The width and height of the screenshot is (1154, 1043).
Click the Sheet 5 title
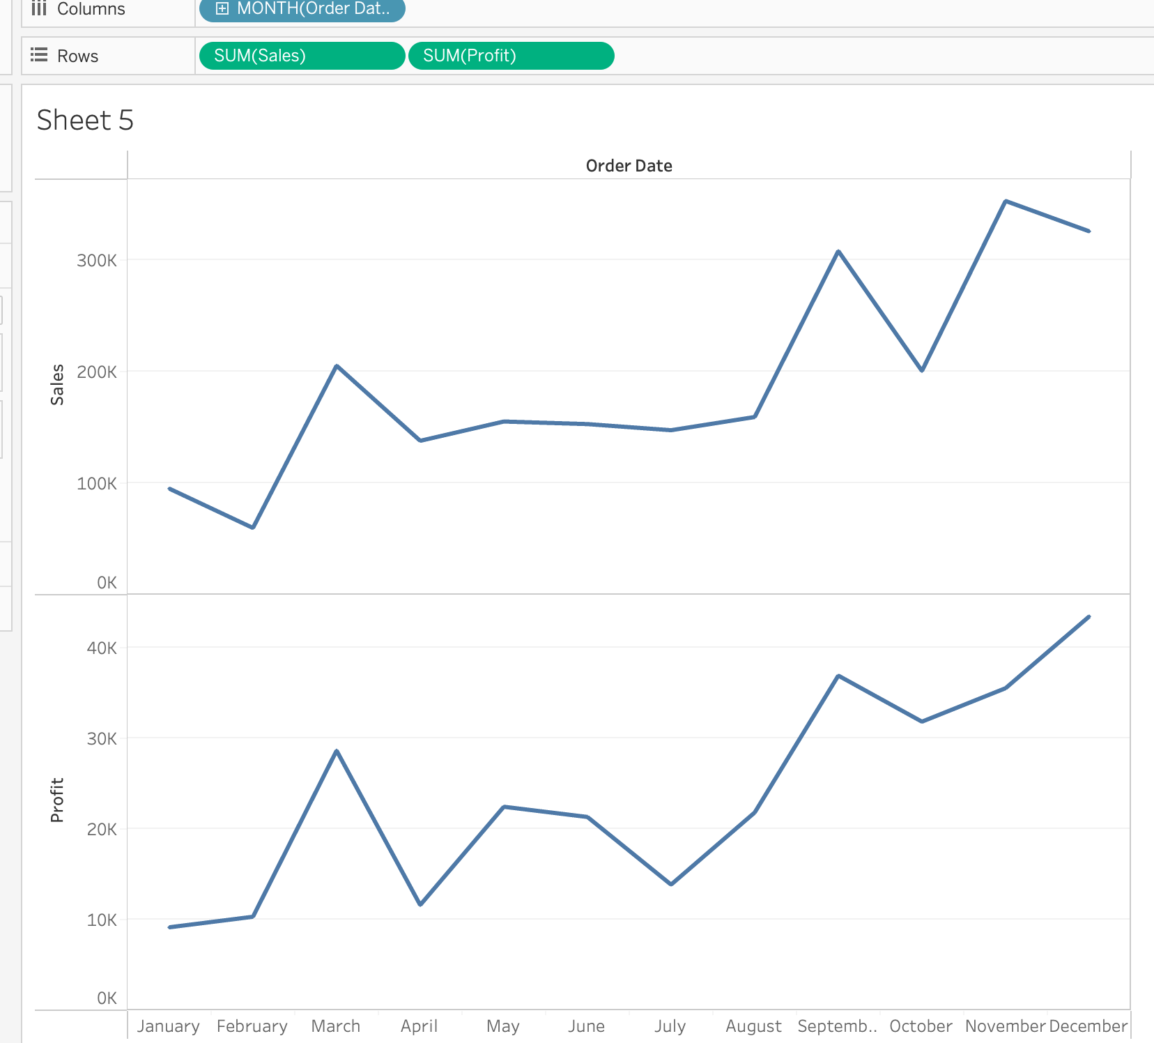tap(85, 120)
